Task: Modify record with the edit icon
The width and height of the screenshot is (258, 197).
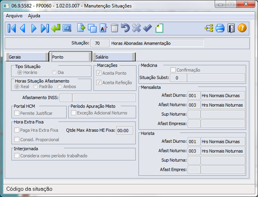Action: [103, 28]
